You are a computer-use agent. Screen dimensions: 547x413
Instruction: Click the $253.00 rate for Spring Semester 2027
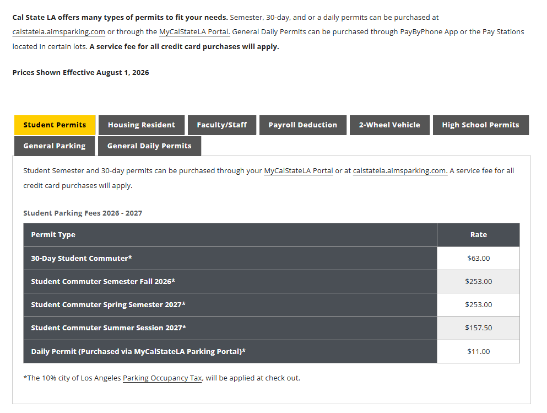(478, 304)
